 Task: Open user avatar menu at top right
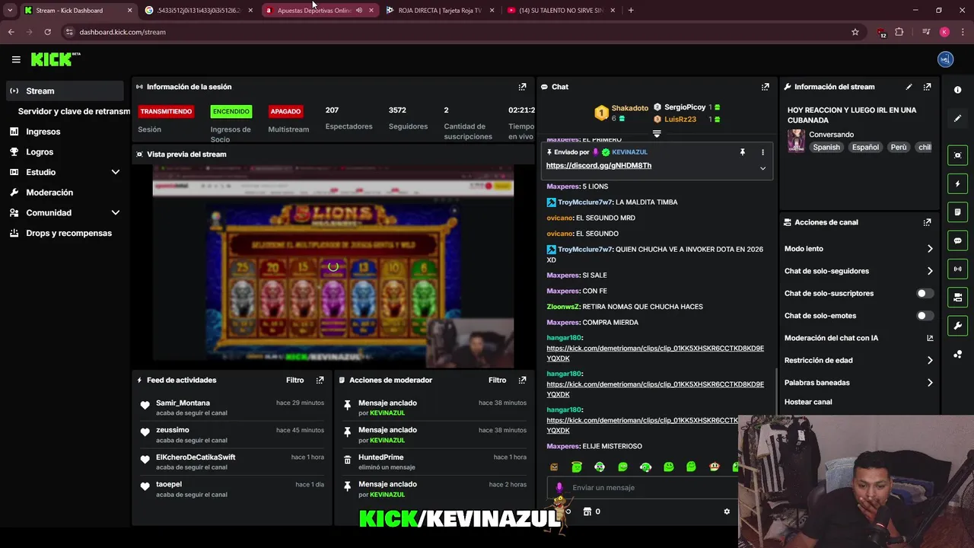tap(945, 59)
